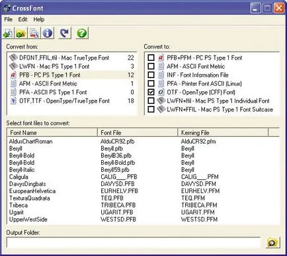Click the convert arrow toolbar icon

point(65,33)
